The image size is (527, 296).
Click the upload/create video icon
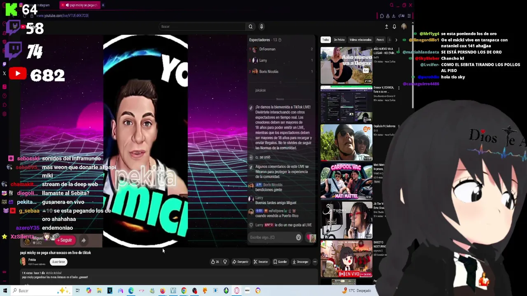386,27
